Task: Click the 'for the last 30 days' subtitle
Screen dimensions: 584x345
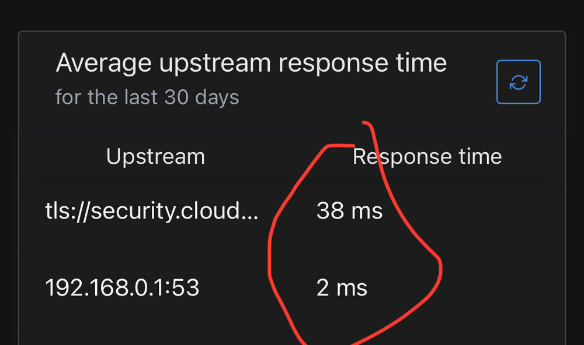Action: (147, 97)
